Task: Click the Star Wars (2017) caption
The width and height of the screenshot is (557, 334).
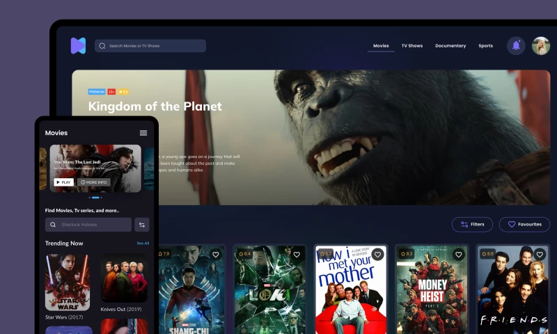Action: pos(64,317)
